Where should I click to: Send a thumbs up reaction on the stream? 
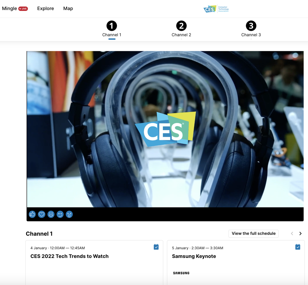click(x=32, y=214)
